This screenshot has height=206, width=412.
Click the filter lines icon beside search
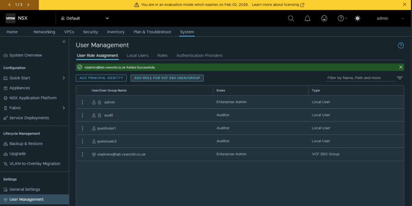tap(400, 78)
